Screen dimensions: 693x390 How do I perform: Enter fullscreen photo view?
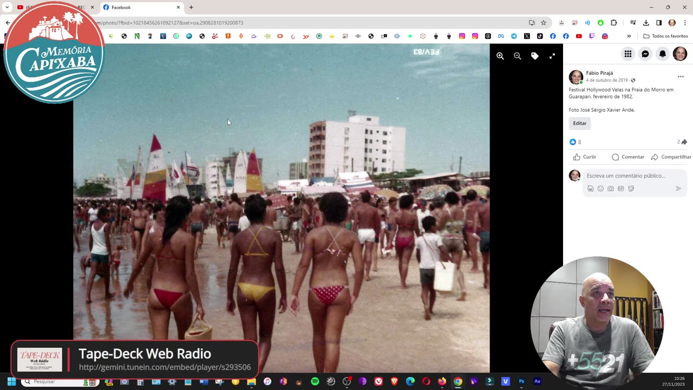(552, 56)
